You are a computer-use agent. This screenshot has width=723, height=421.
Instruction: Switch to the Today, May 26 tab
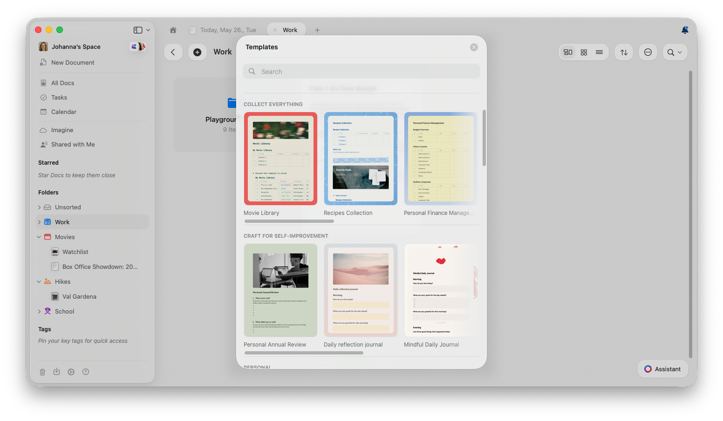tap(223, 30)
